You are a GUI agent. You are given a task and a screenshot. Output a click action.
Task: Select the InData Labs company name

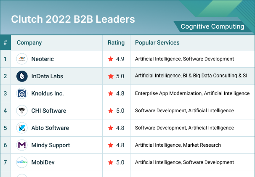[47, 76]
